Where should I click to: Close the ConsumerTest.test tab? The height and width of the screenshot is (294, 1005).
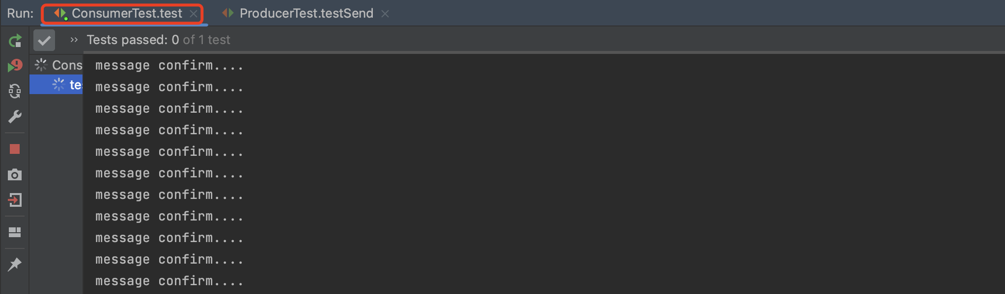pyautogui.click(x=194, y=14)
